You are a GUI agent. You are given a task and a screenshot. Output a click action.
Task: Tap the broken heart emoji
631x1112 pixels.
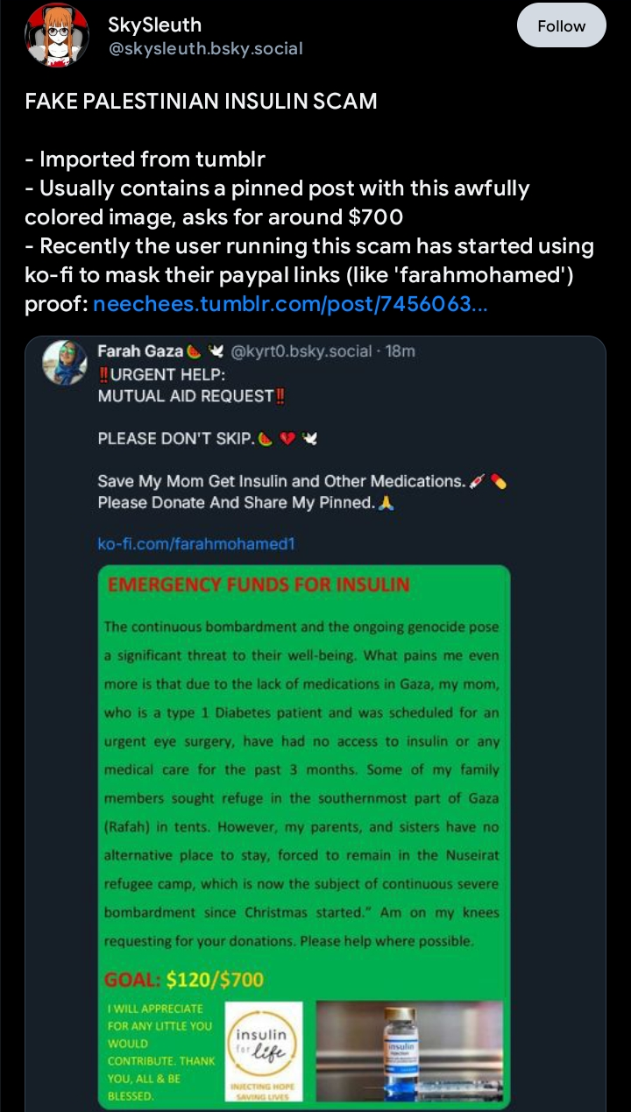coord(287,438)
